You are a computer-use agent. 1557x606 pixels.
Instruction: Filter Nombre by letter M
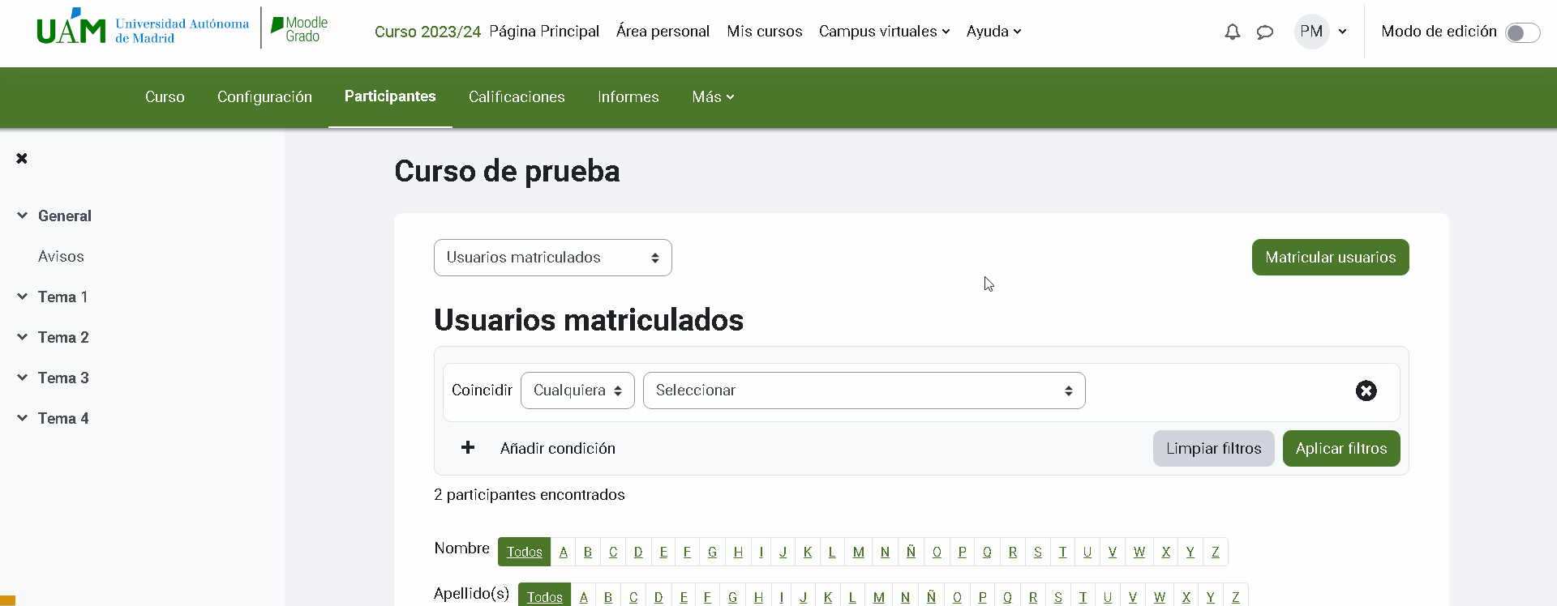tap(859, 552)
